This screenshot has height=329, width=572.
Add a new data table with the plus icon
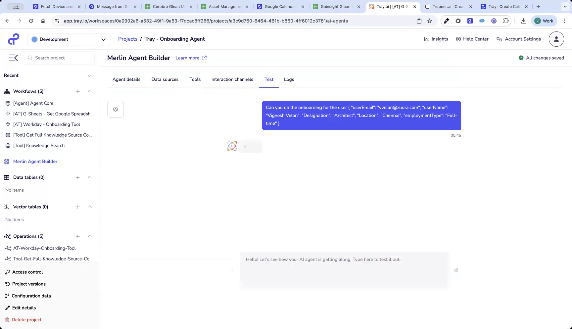[x=78, y=177]
